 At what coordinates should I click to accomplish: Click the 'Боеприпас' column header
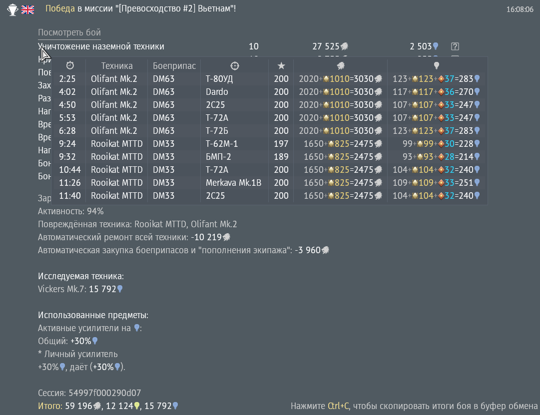(174, 66)
